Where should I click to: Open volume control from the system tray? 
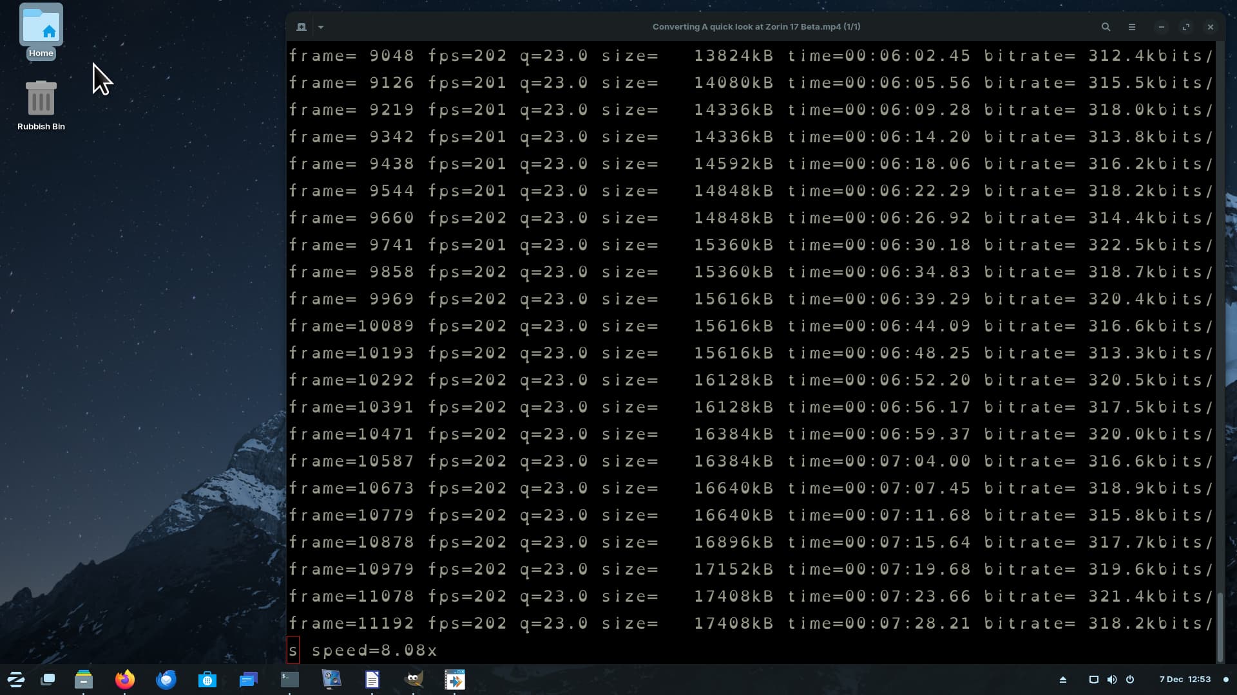[1112, 680]
